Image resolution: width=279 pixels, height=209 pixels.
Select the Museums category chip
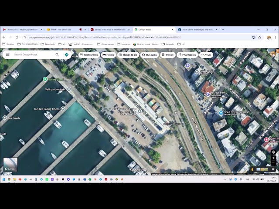150,55
